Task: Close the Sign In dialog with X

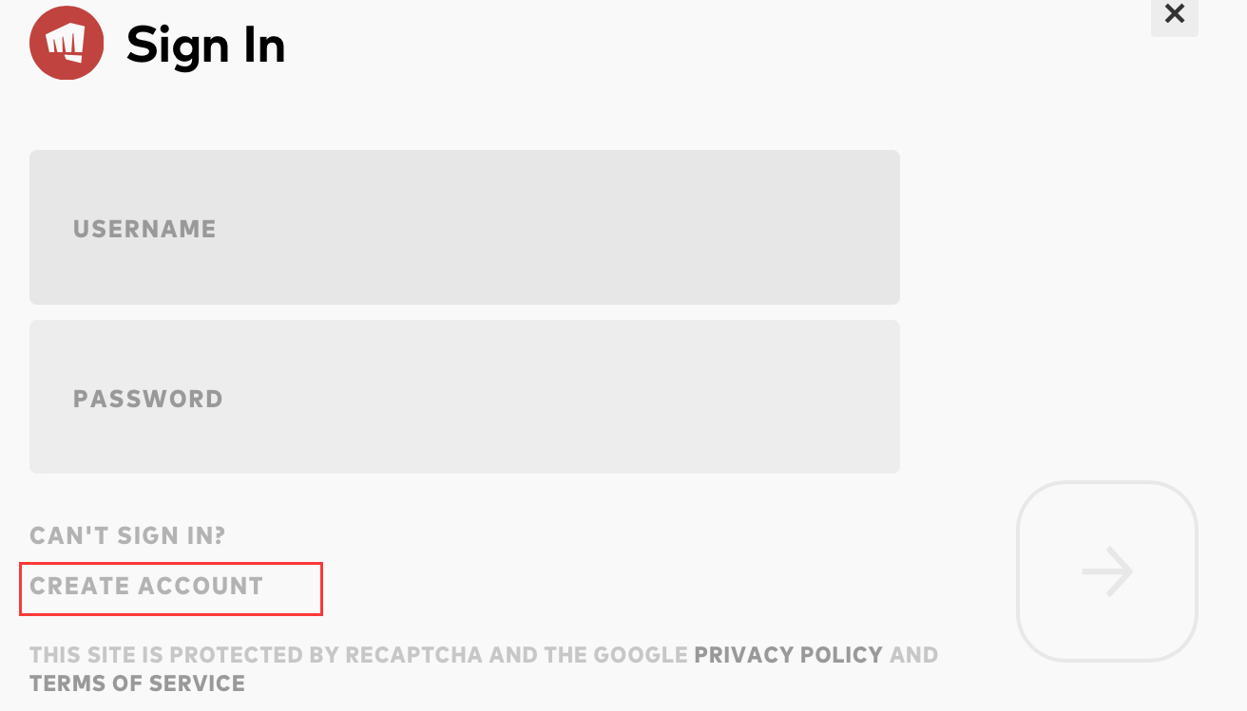Action: [x=1174, y=14]
